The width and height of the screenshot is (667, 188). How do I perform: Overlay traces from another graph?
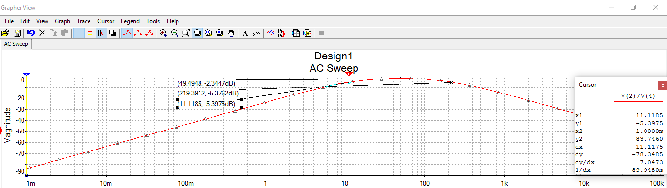[x=270, y=33]
